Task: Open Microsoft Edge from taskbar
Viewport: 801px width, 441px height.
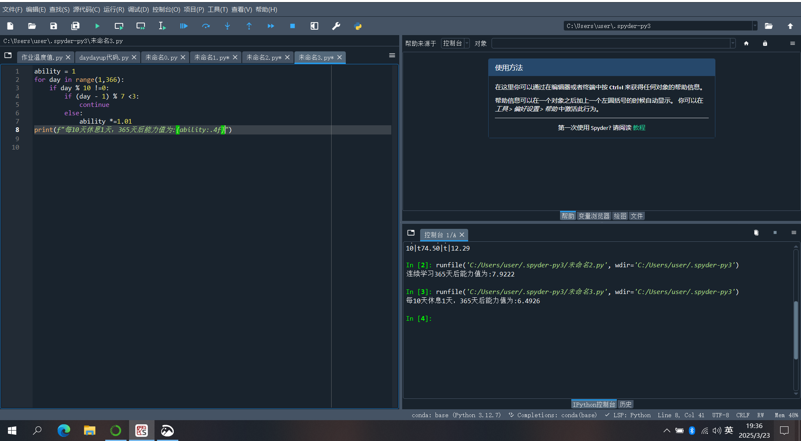Action: (x=63, y=431)
